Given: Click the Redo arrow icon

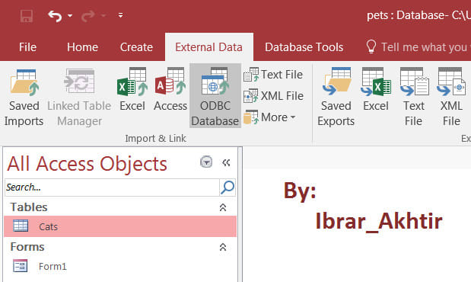Looking at the screenshot, I should [x=88, y=16].
